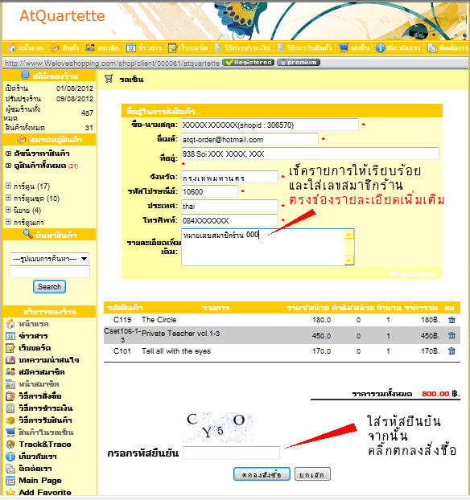Expand the product price index entry
Viewport: 470px width, 500px height.
[x=9, y=154]
